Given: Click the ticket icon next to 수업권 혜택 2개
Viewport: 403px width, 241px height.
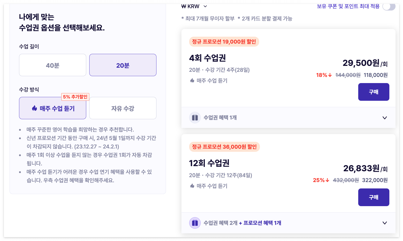Looking at the screenshot, I should point(195,223).
